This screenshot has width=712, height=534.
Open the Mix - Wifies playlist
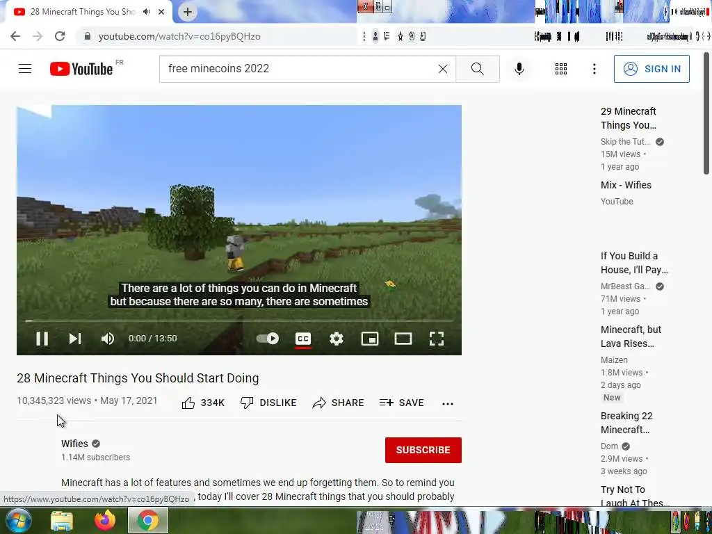tap(626, 185)
